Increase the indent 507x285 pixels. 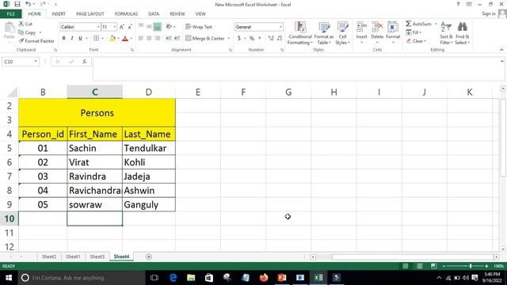pos(177,39)
